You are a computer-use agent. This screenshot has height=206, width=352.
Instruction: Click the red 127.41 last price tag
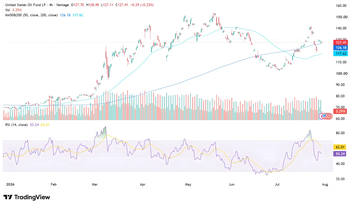tap(341, 42)
